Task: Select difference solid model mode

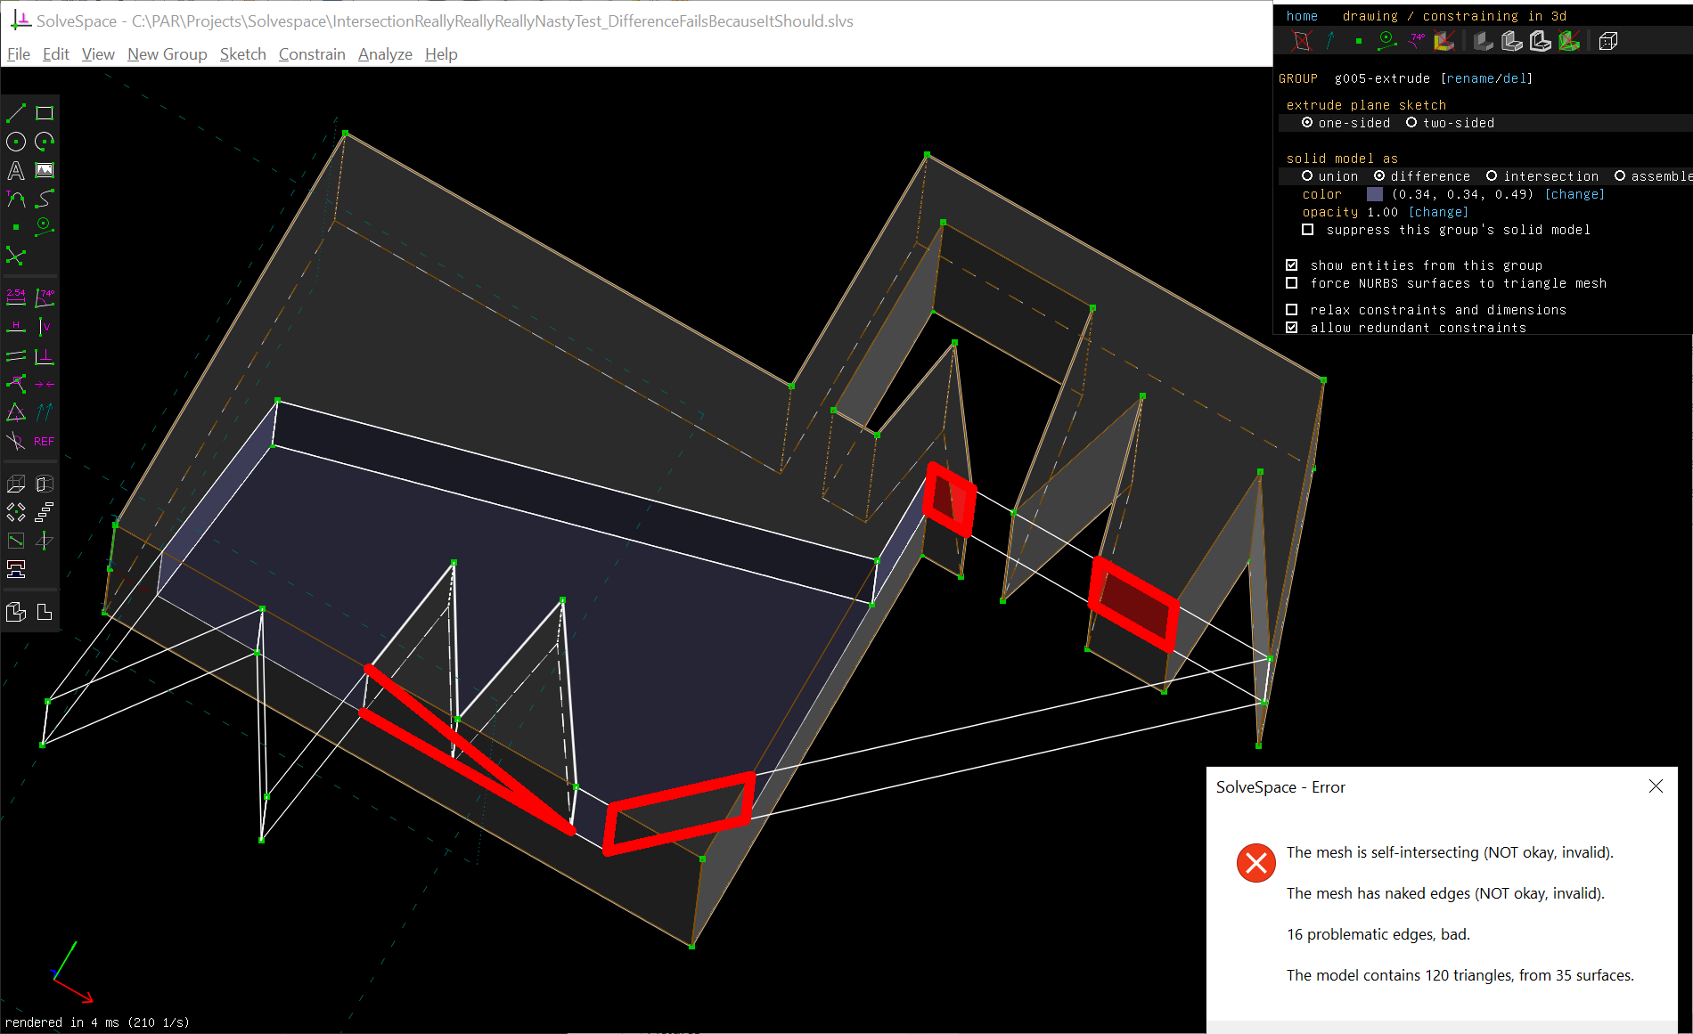Action: pyautogui.click(x=1422, y=176)
